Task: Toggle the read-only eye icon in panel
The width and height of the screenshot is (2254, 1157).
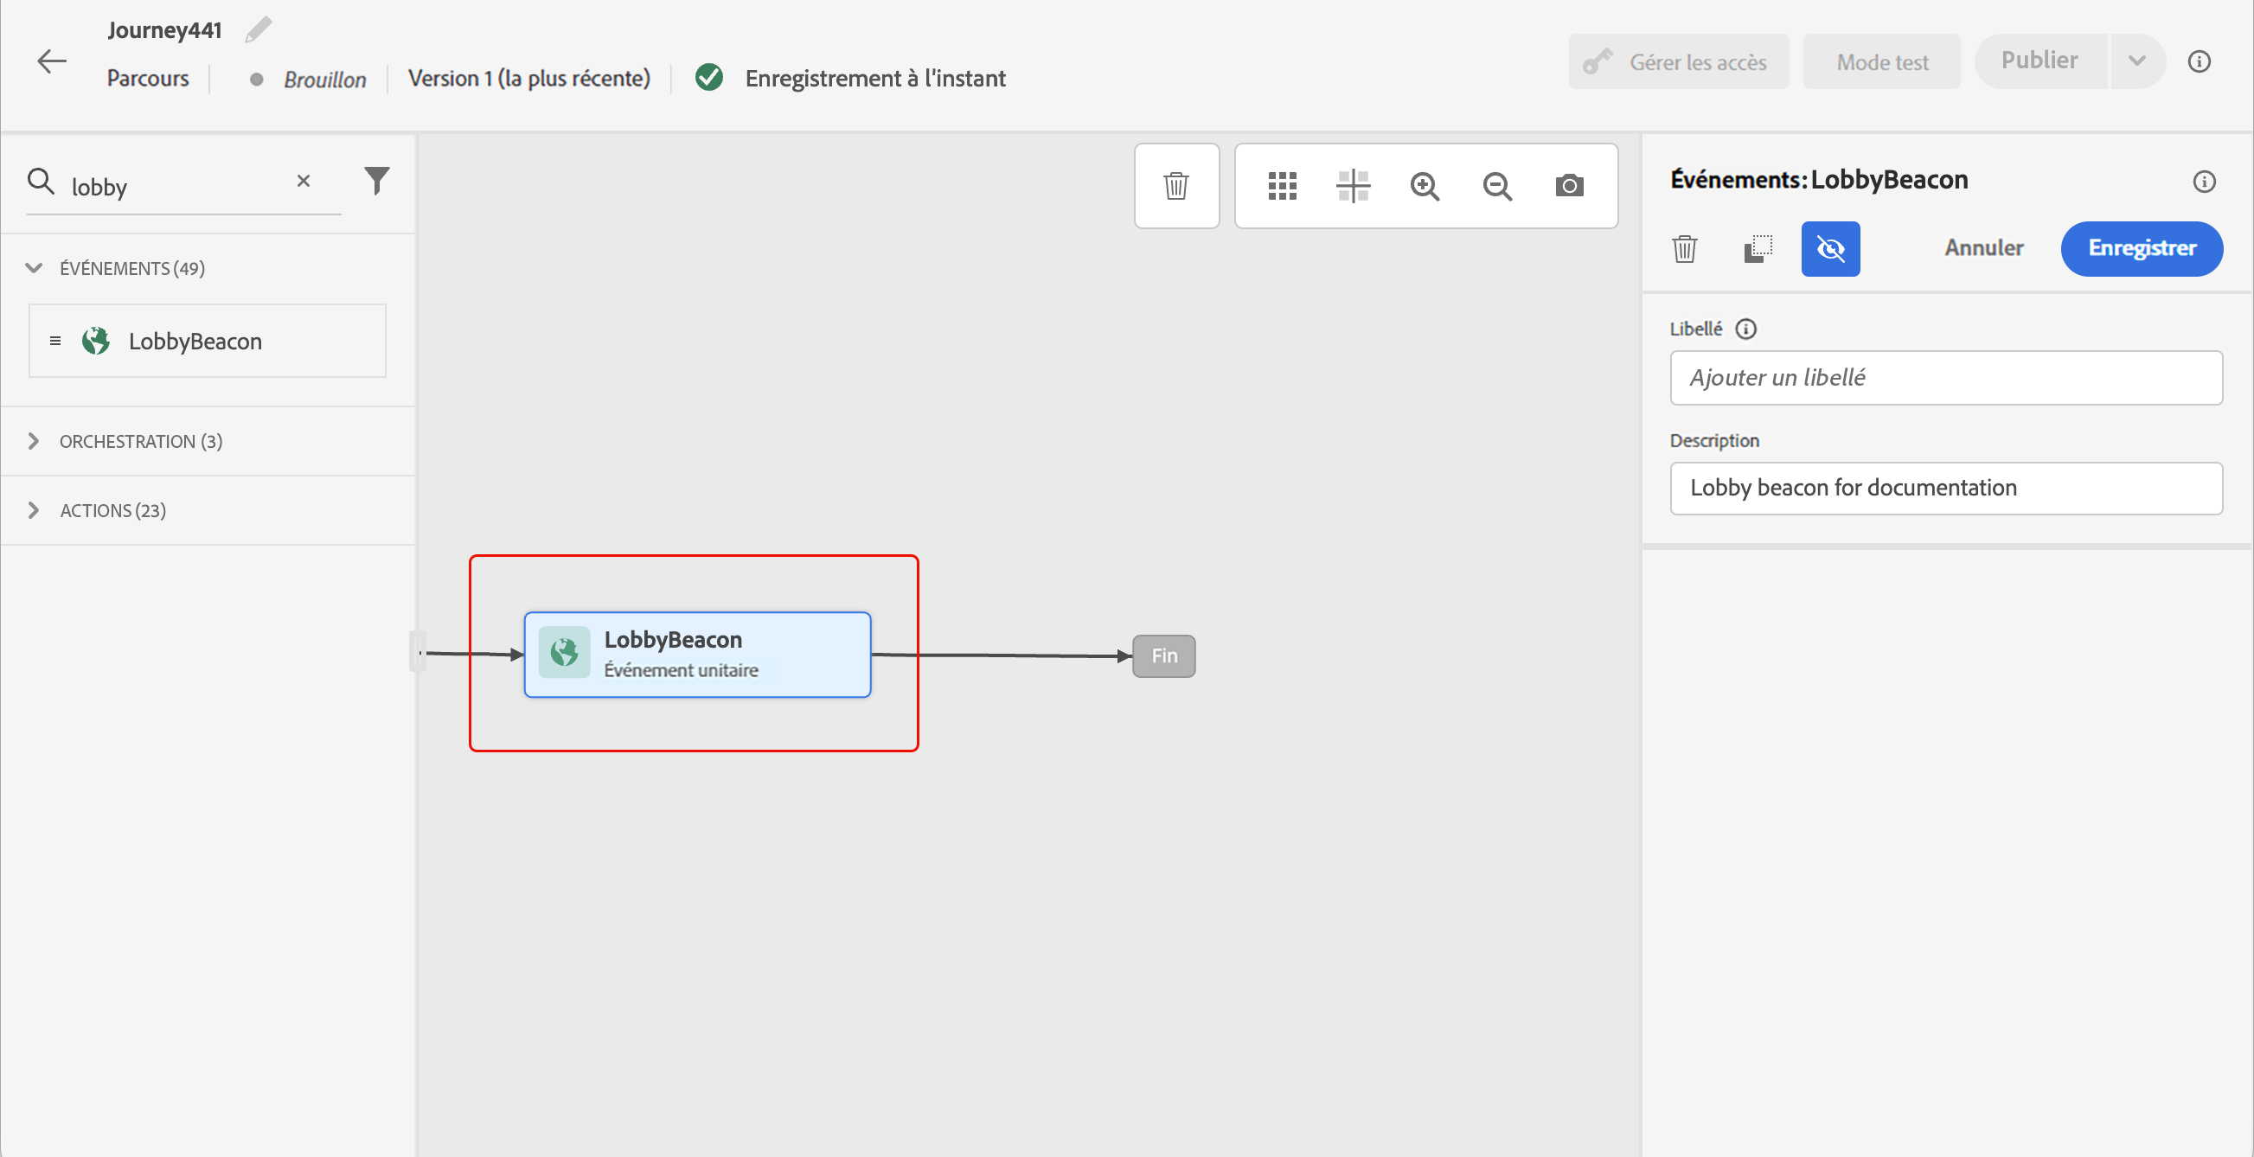Action: 1829,249
